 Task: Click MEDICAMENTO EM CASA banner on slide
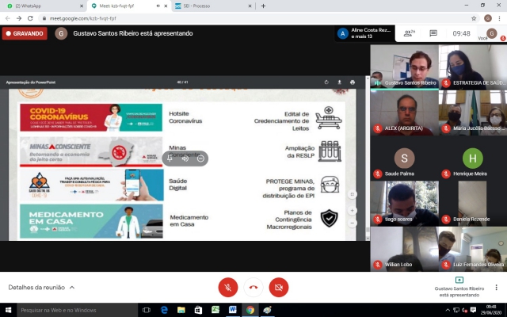[92, 221]
